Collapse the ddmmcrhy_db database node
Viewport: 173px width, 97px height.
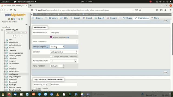(2, 30)
